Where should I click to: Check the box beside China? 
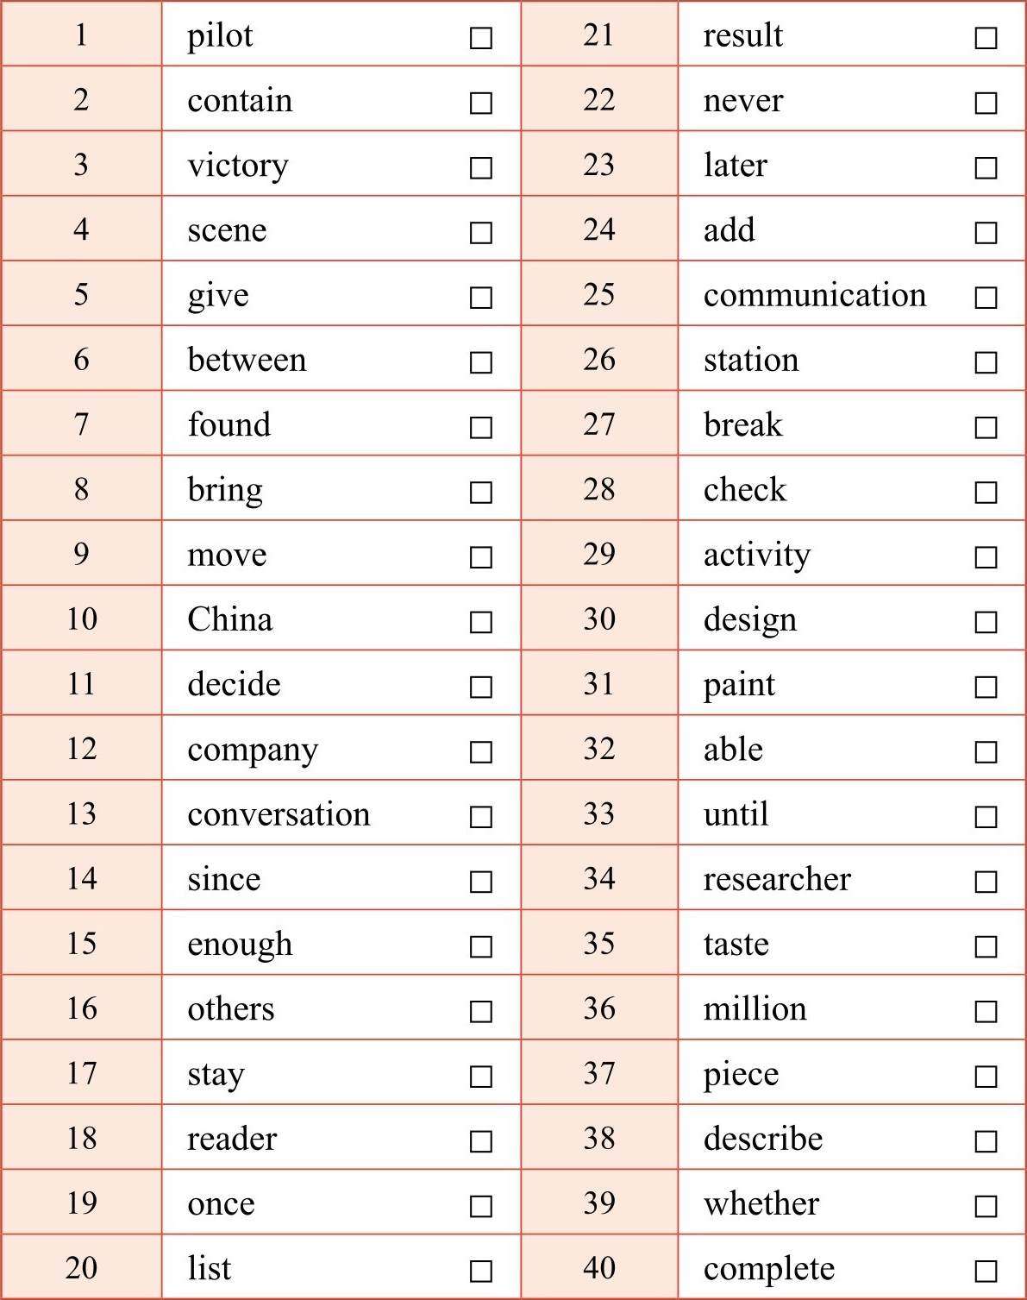[481, 622]
